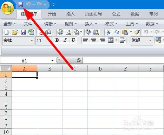Open Customize Quick Access Toolbar arrow

[53, 5]
